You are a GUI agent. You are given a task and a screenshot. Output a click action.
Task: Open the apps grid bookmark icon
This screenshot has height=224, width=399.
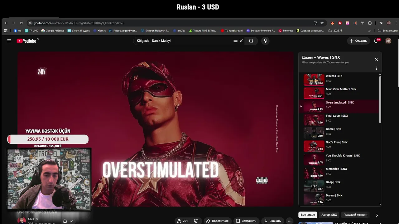click(6, 31)
